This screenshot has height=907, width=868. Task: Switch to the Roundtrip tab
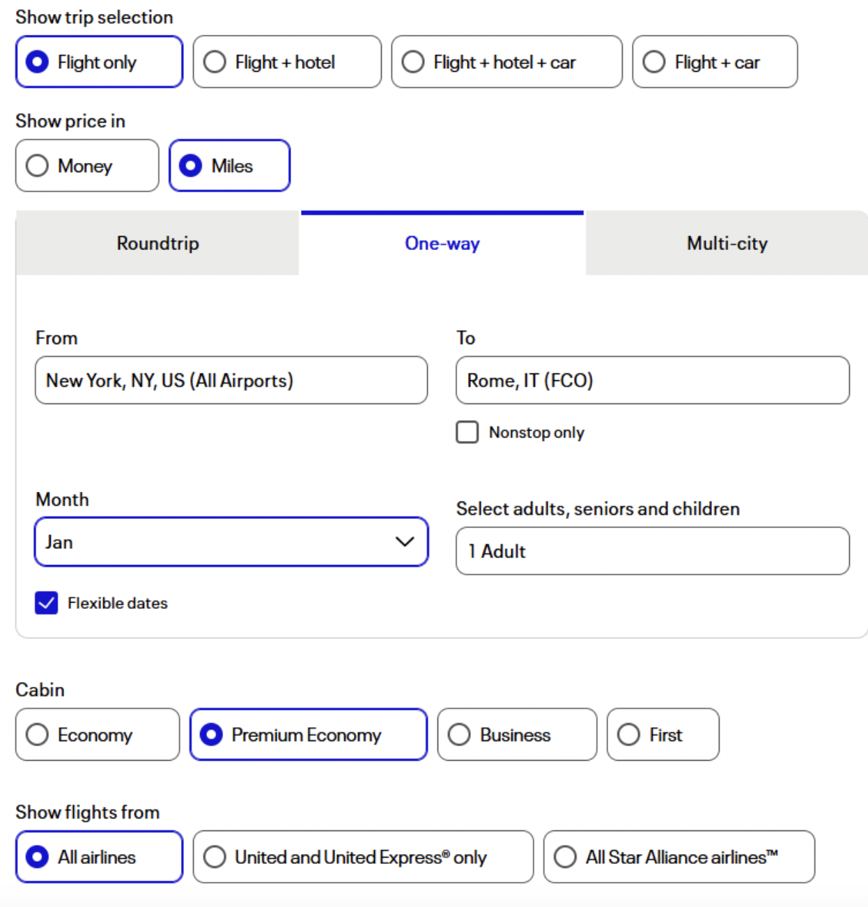coord(157,244)
